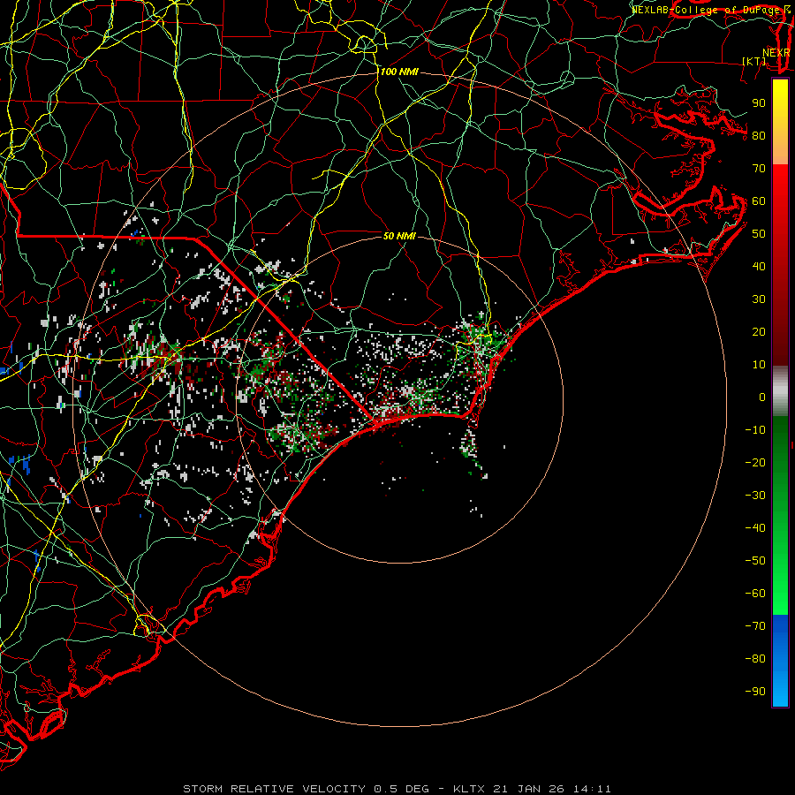This screenshot has width=795, height=795.
Task: Click the 100 NMI range ring label
Action: pos(399,72)
